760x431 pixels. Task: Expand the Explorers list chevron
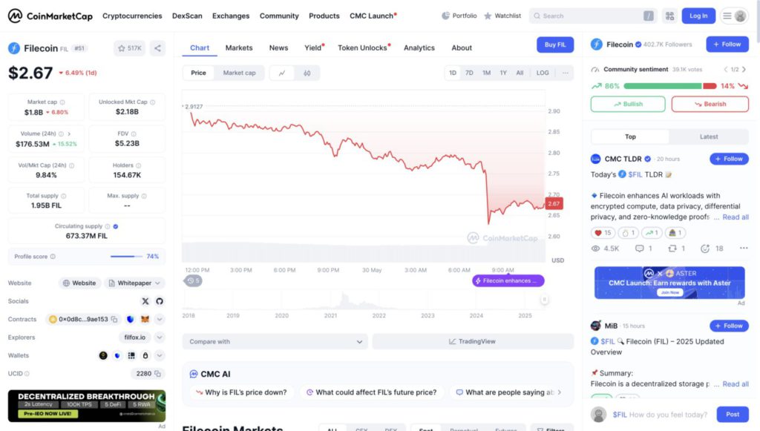click(x=159, y=337)
